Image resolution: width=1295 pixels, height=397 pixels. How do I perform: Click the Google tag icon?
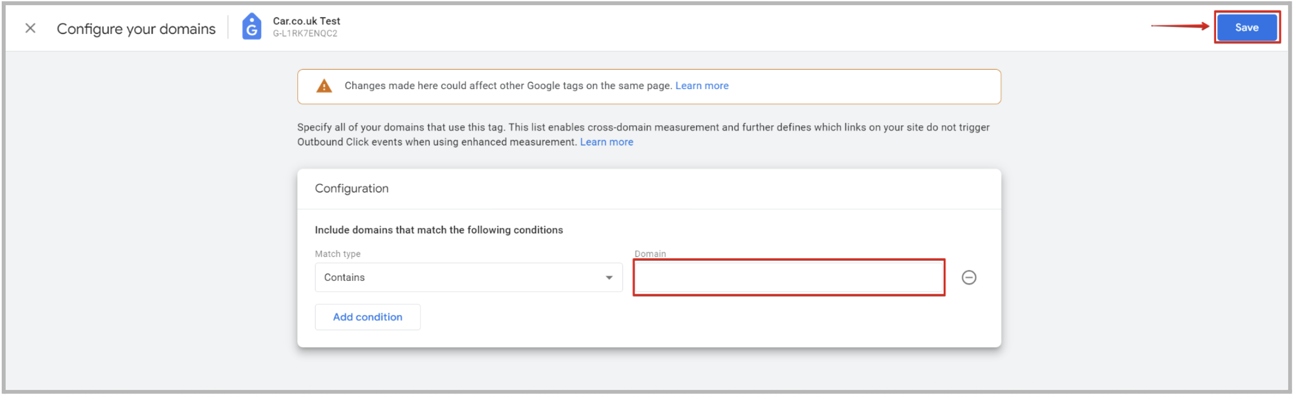252,27
